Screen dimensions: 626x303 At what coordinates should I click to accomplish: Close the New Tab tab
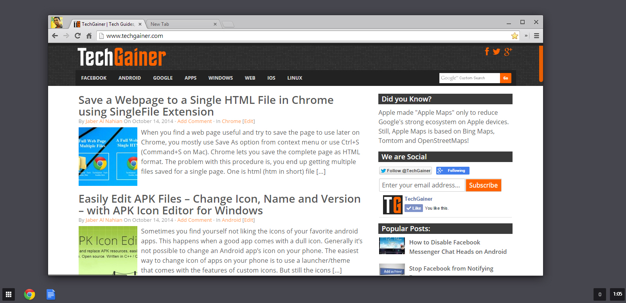[215, 24]
